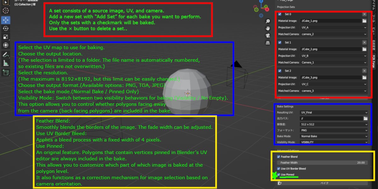
Task: Open Set 2 Matched Camera dropdown (camera_3)
Action: coord(334,91)
